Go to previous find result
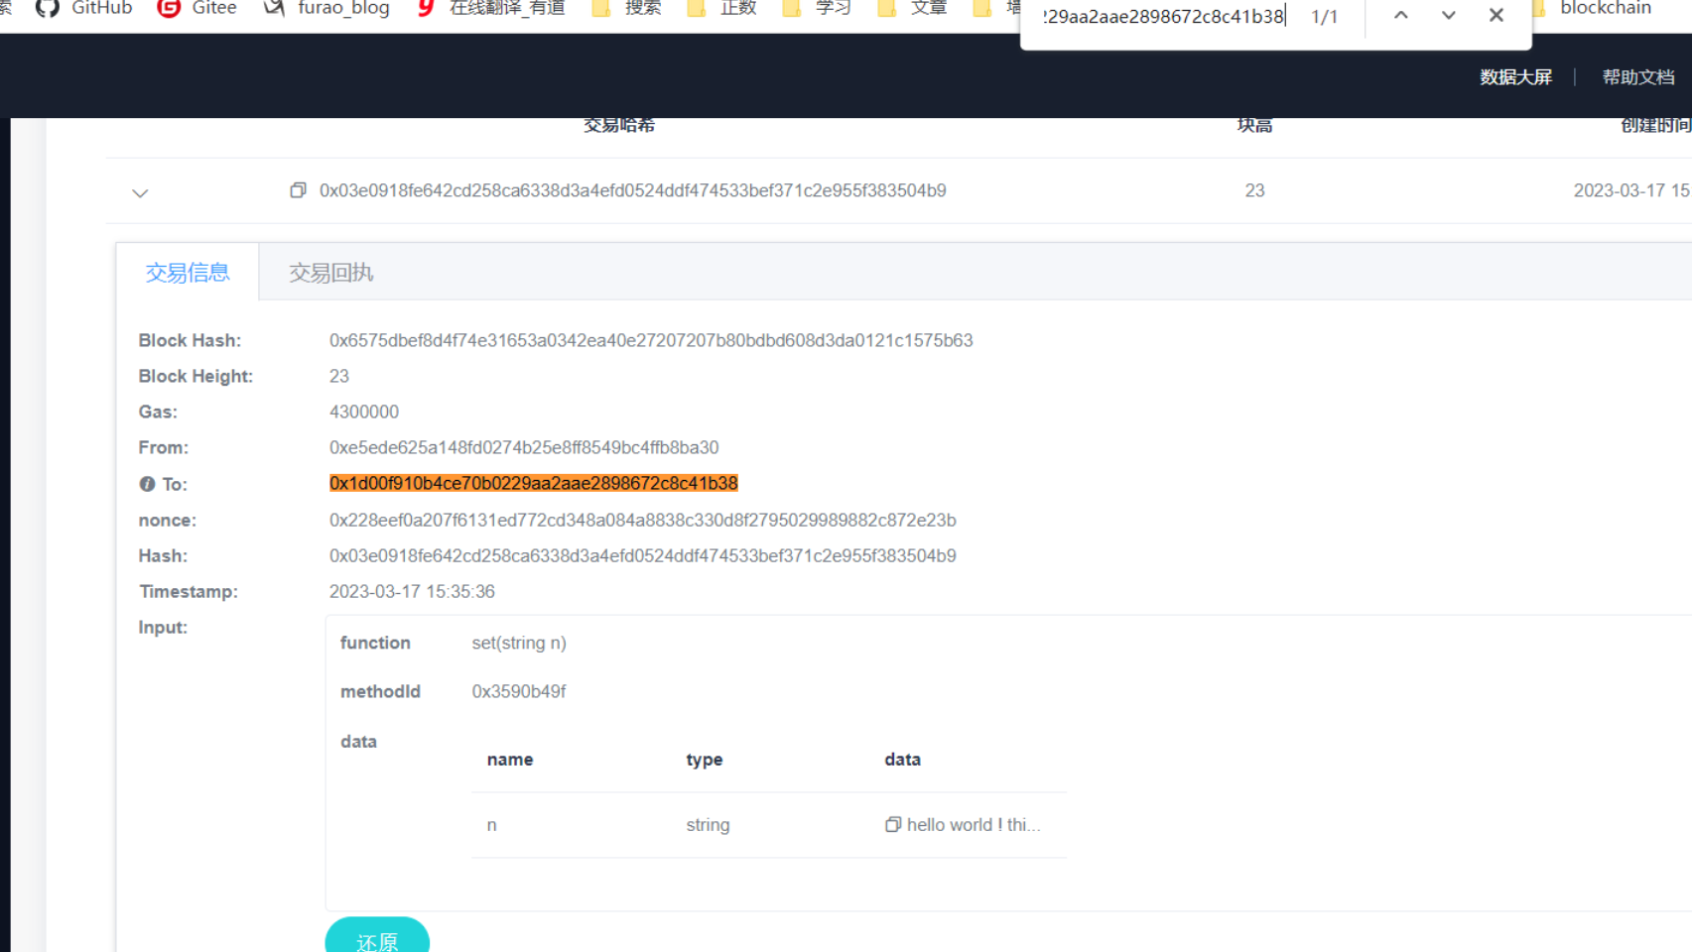Image resolution: width=1692 pixels, height=952 pixels. click(x=1400, y=16)
